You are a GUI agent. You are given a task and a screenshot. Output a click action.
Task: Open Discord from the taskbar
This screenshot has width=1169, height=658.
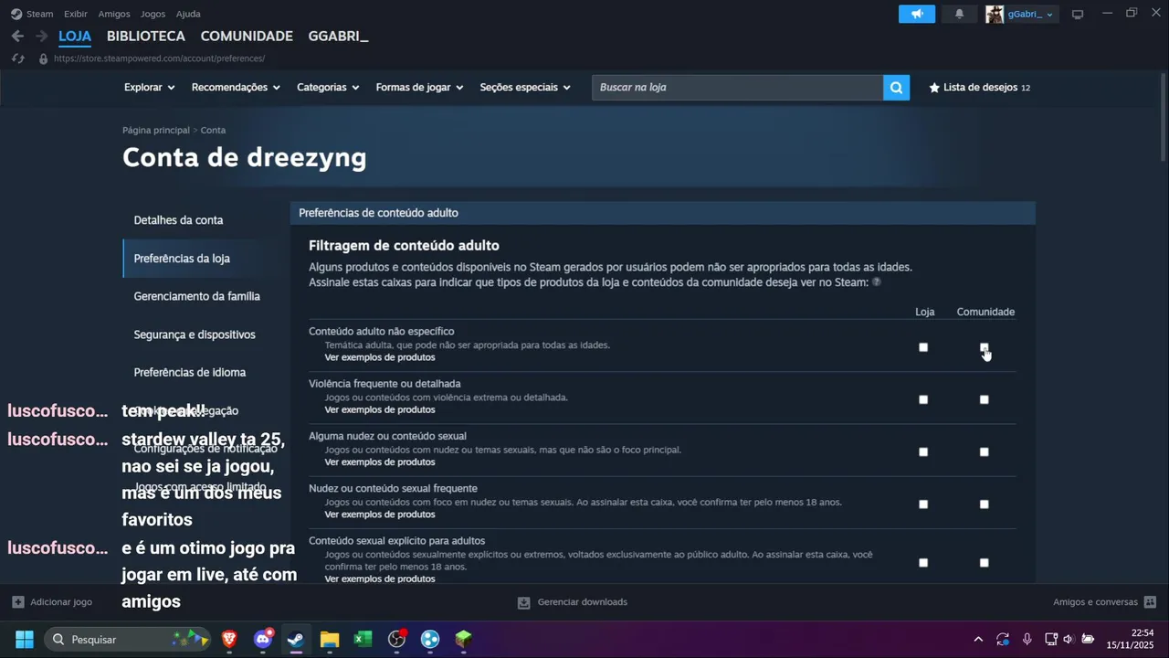(x=263, y=639)
